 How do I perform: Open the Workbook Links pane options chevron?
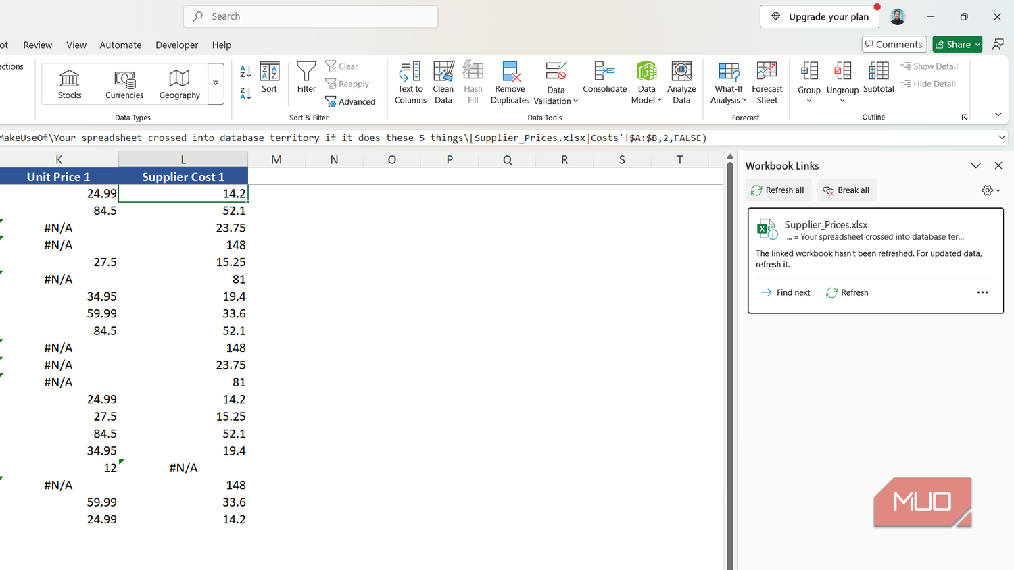pyautogui.click(x=975, y=165)
